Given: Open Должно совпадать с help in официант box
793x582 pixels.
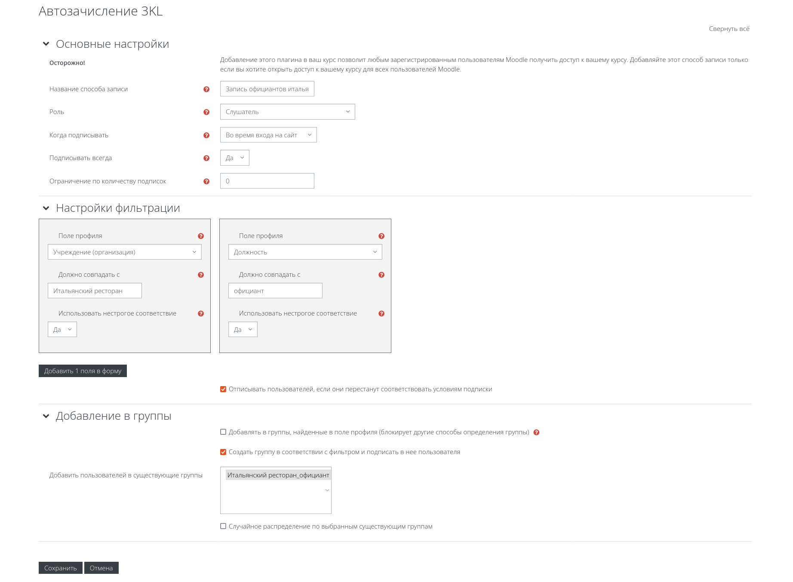Looking at the screenshot, I should 381,275.
